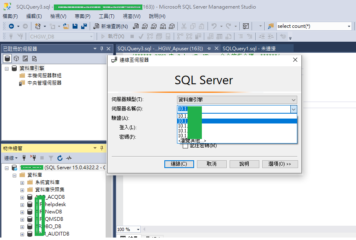Click the cut scissors icon
The height and width of the screenshot is (240, 356).
point(184,26)
